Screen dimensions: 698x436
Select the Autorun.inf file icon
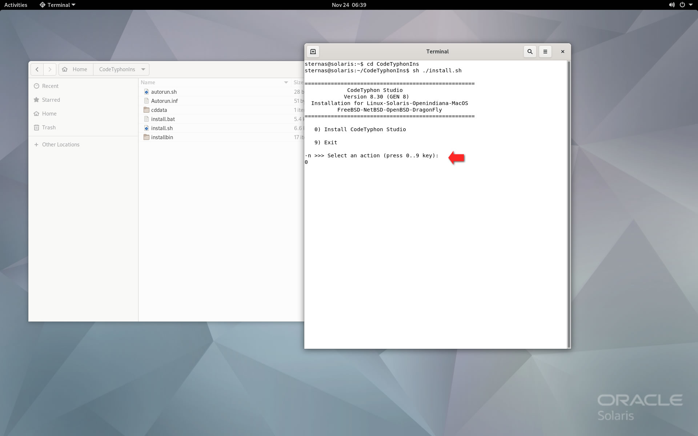[147, 101]
